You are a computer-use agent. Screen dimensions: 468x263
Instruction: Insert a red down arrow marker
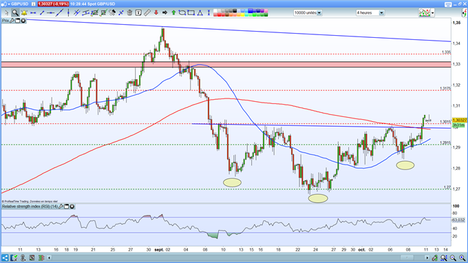(x=156, y=13)
